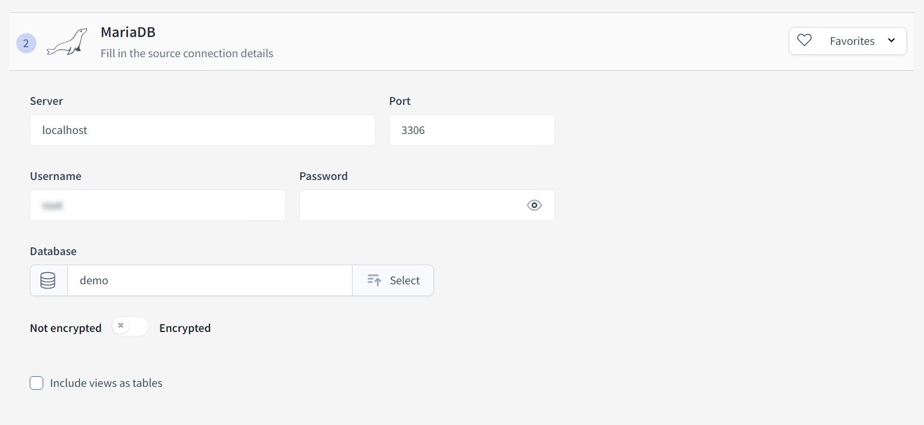Click the database cylinder icon

tap(48, 280)
